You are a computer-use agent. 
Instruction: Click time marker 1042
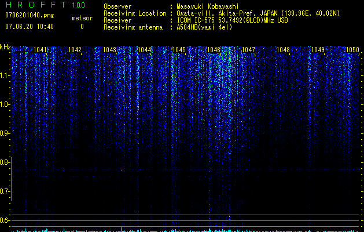[x=75, y=50]
